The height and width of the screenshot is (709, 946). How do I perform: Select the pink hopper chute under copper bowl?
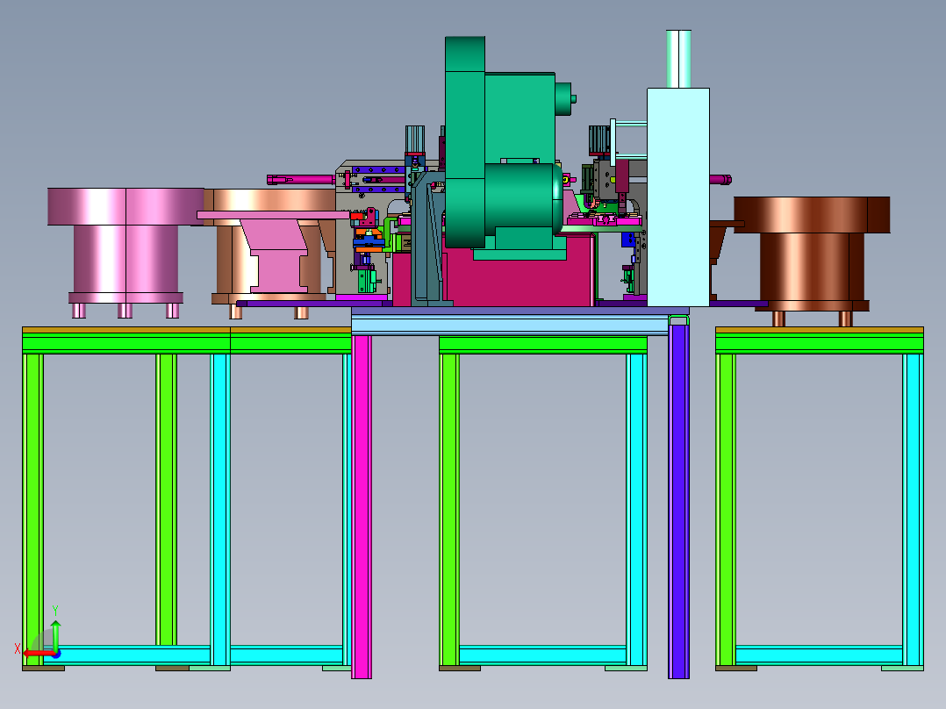tap(275, 252)
